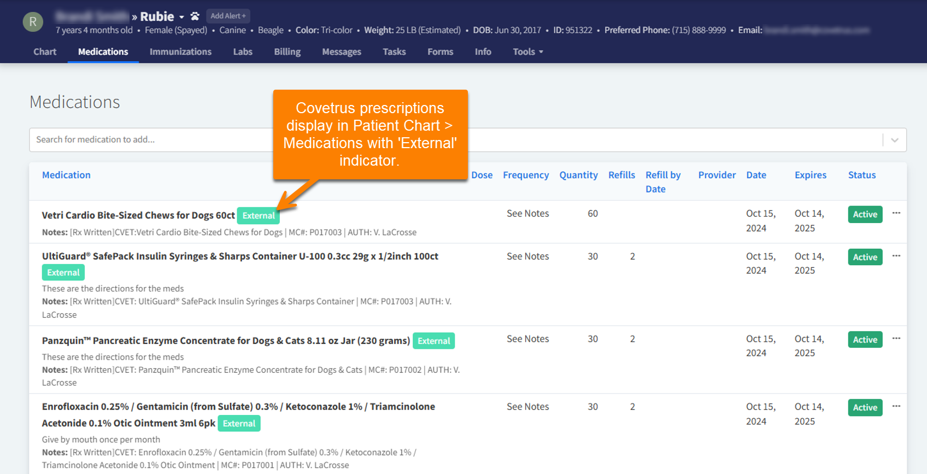The image size is (927, 474).
Task: Open options menu for Enrofloxacin ointment row
Action: pyautogui.click(x=896, y=406)
